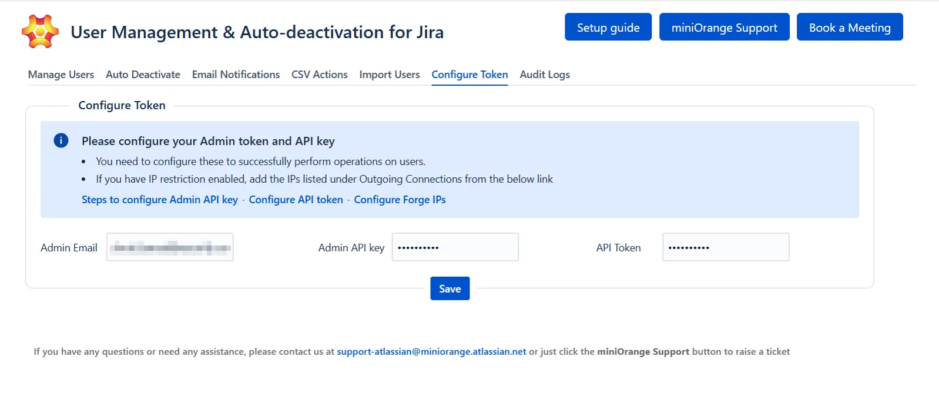Image resolution: width=939 pixels, height=417 pixels.
Task: Focus the Admin Email field
Action: click(x=170, y=247)
